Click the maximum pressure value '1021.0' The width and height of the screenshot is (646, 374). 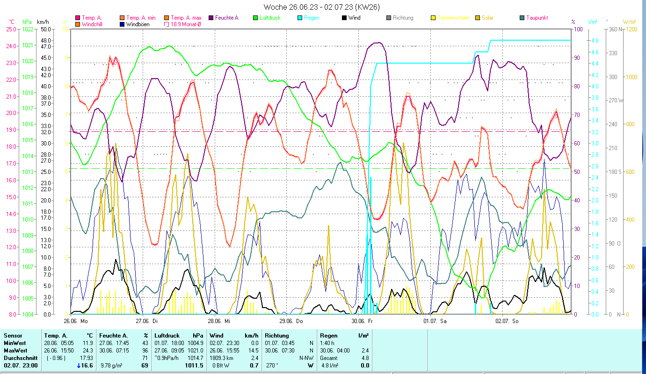tap(195, 351)
